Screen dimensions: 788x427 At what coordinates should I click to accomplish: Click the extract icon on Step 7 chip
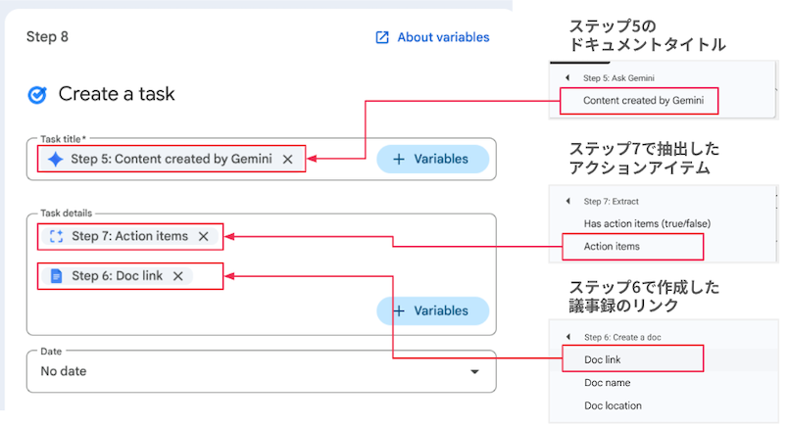56,236
